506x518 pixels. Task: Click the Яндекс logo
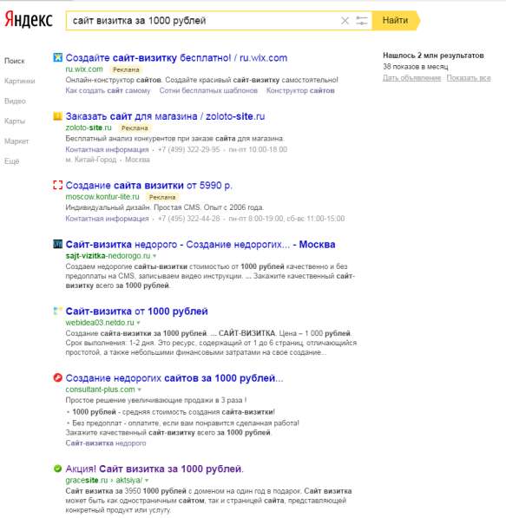pos(29,20)
